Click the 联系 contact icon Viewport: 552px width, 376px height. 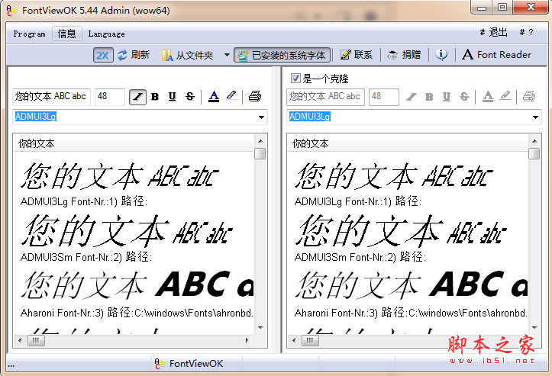pos(345,54)
